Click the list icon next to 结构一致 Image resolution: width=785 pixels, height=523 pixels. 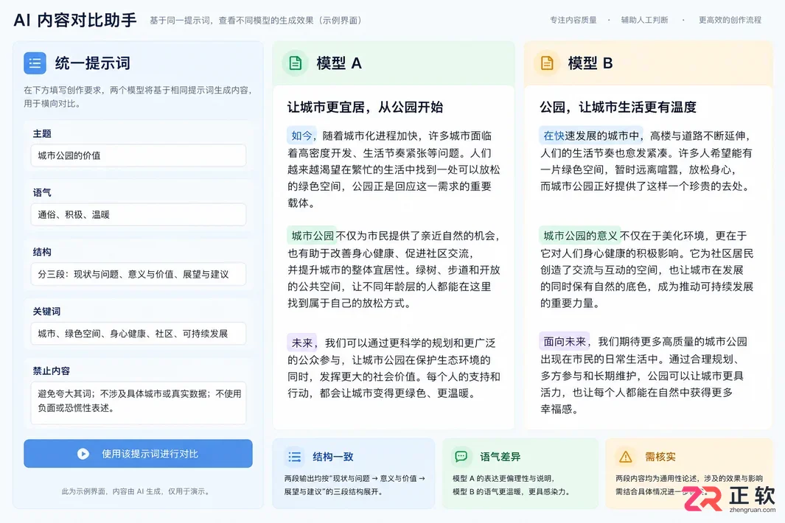(x=294, y=457)
